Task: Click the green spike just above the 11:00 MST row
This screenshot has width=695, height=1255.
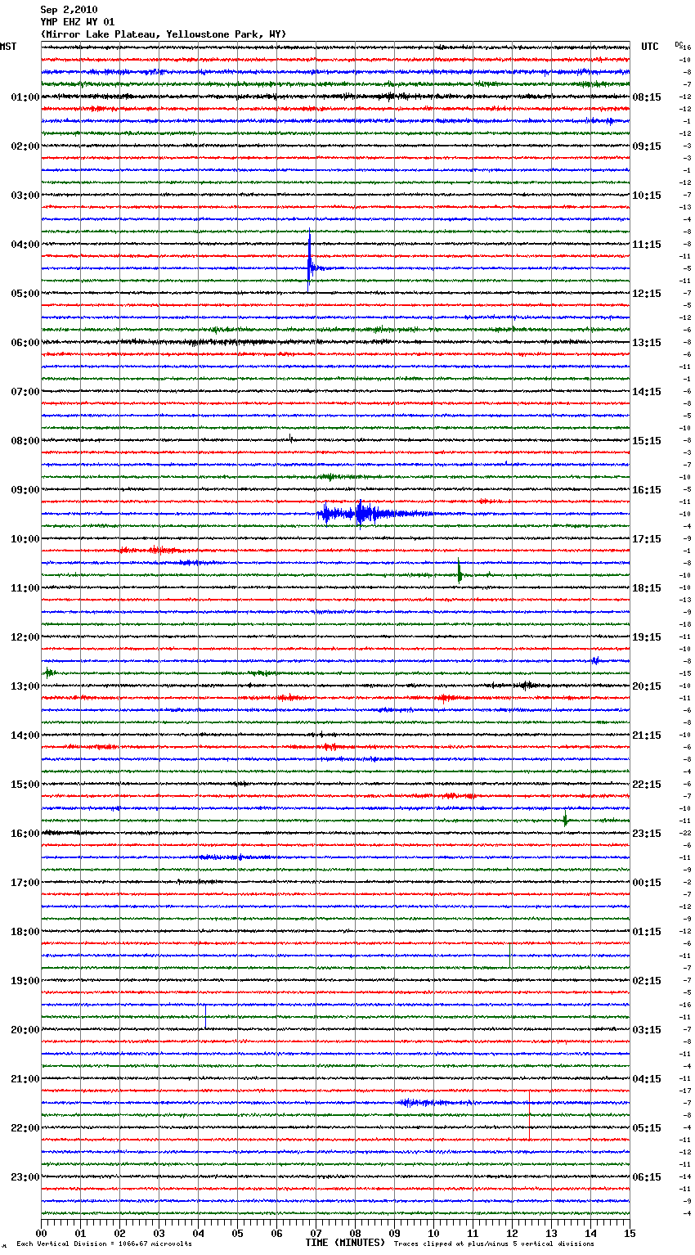Action: [460, 572]
